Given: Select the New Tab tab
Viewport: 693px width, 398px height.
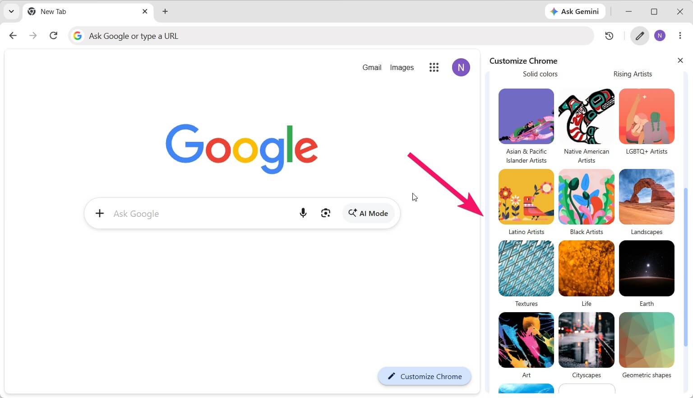Looking at the screenshot, I should click(88, 12).
